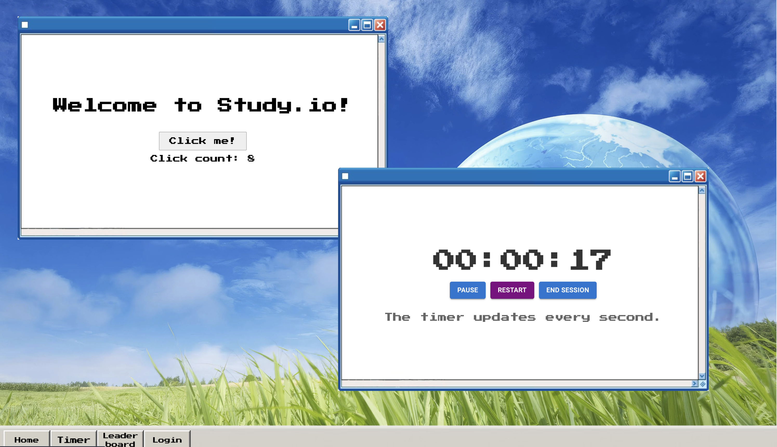Open the Leaderboard taskbar item
Screen dimensions: 777x447
point(120,440)
